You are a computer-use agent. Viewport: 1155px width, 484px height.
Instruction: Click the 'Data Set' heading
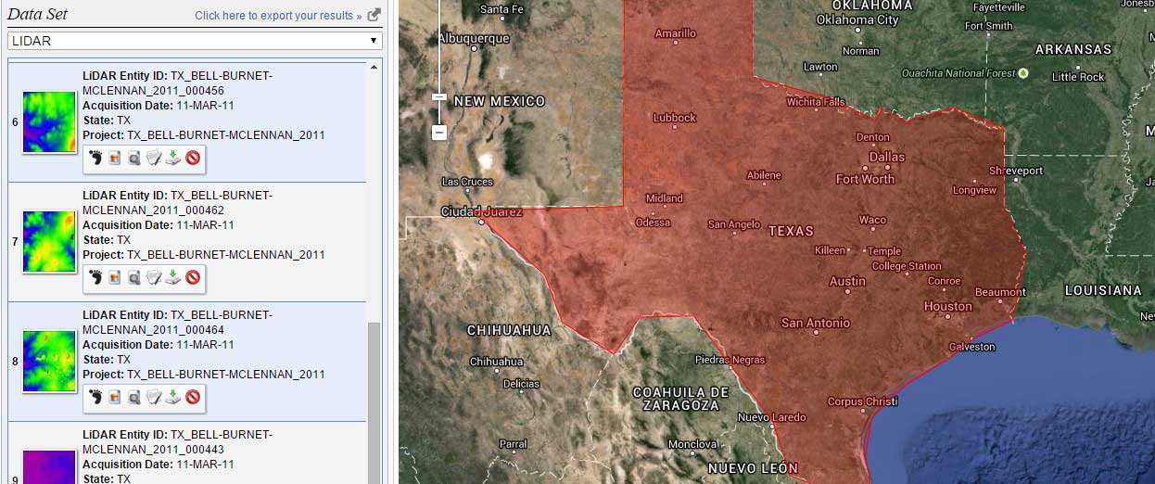point(38,14)
